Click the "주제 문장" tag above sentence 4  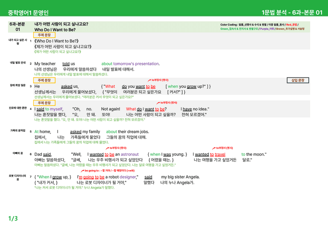(44, 103)
